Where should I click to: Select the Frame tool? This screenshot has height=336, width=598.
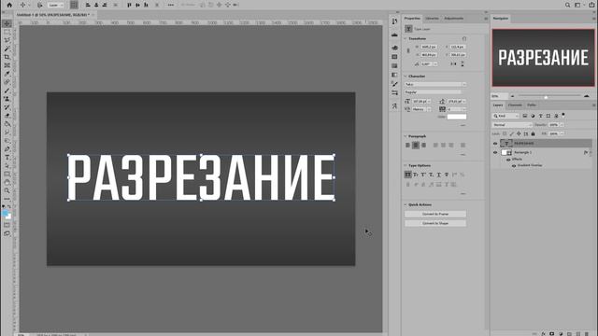(7, 65)
